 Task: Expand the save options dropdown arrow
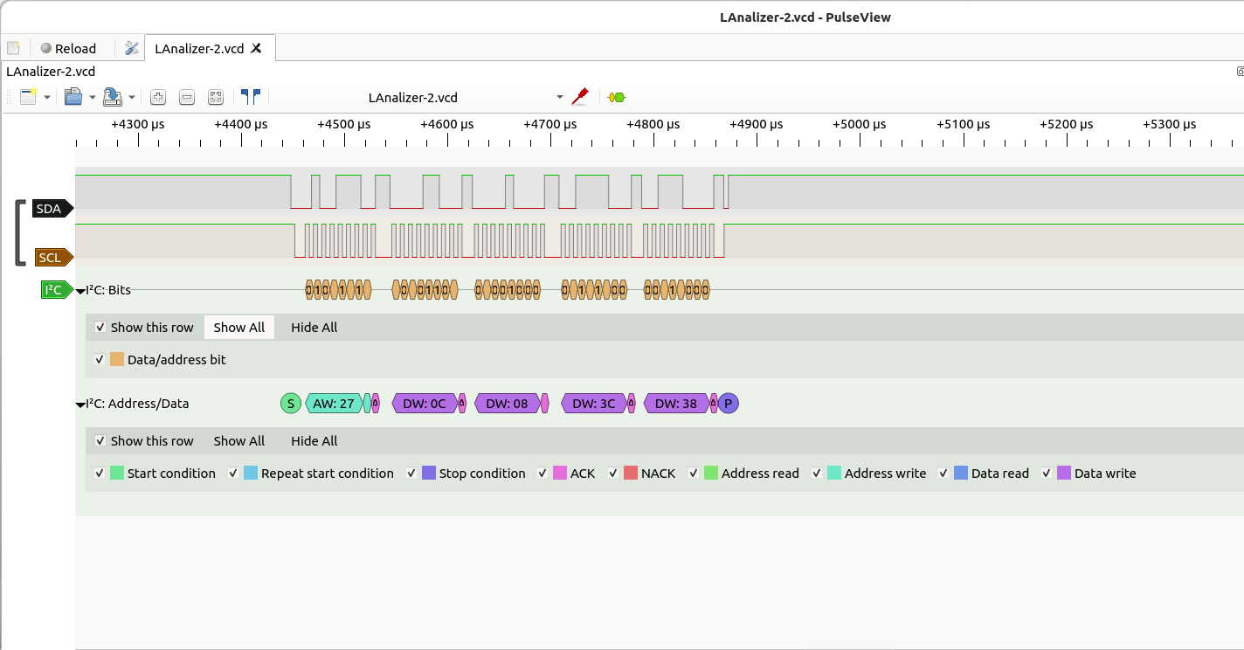132,97
